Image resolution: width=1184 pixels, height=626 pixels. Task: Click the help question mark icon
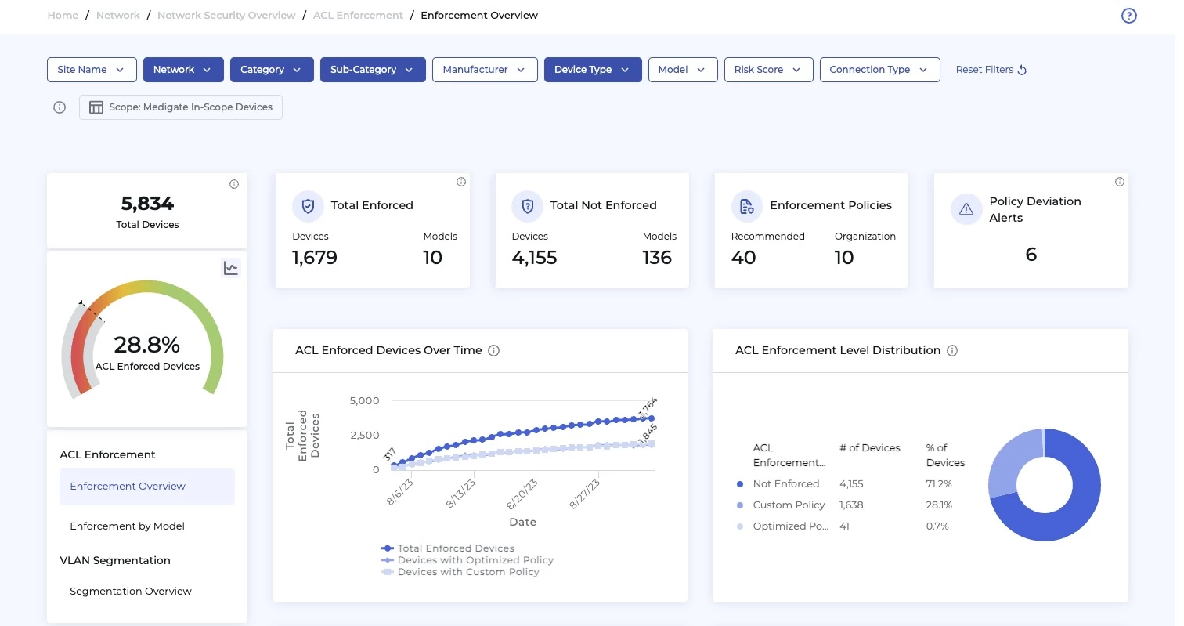pyautogui.click(x=1128, y=16)
